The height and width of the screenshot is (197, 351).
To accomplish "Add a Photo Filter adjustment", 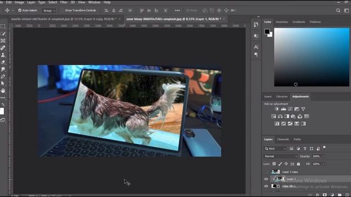I will (x=293, y=117).
